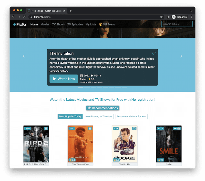205x181 pixels.
Task: Go to the next carousel slide
Action: point(181,56)
